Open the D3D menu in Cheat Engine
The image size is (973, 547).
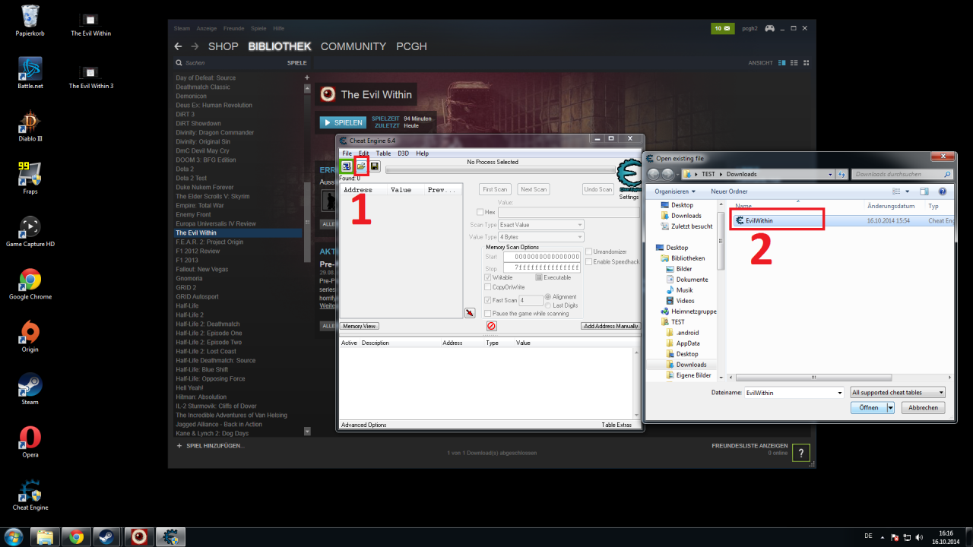[x=404, y=153]
